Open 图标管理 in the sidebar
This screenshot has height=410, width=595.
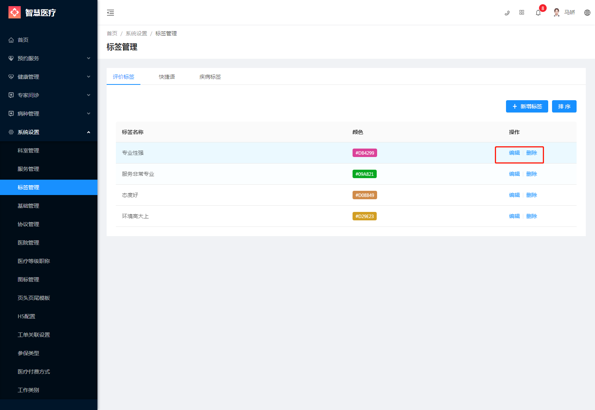(49, 279)
